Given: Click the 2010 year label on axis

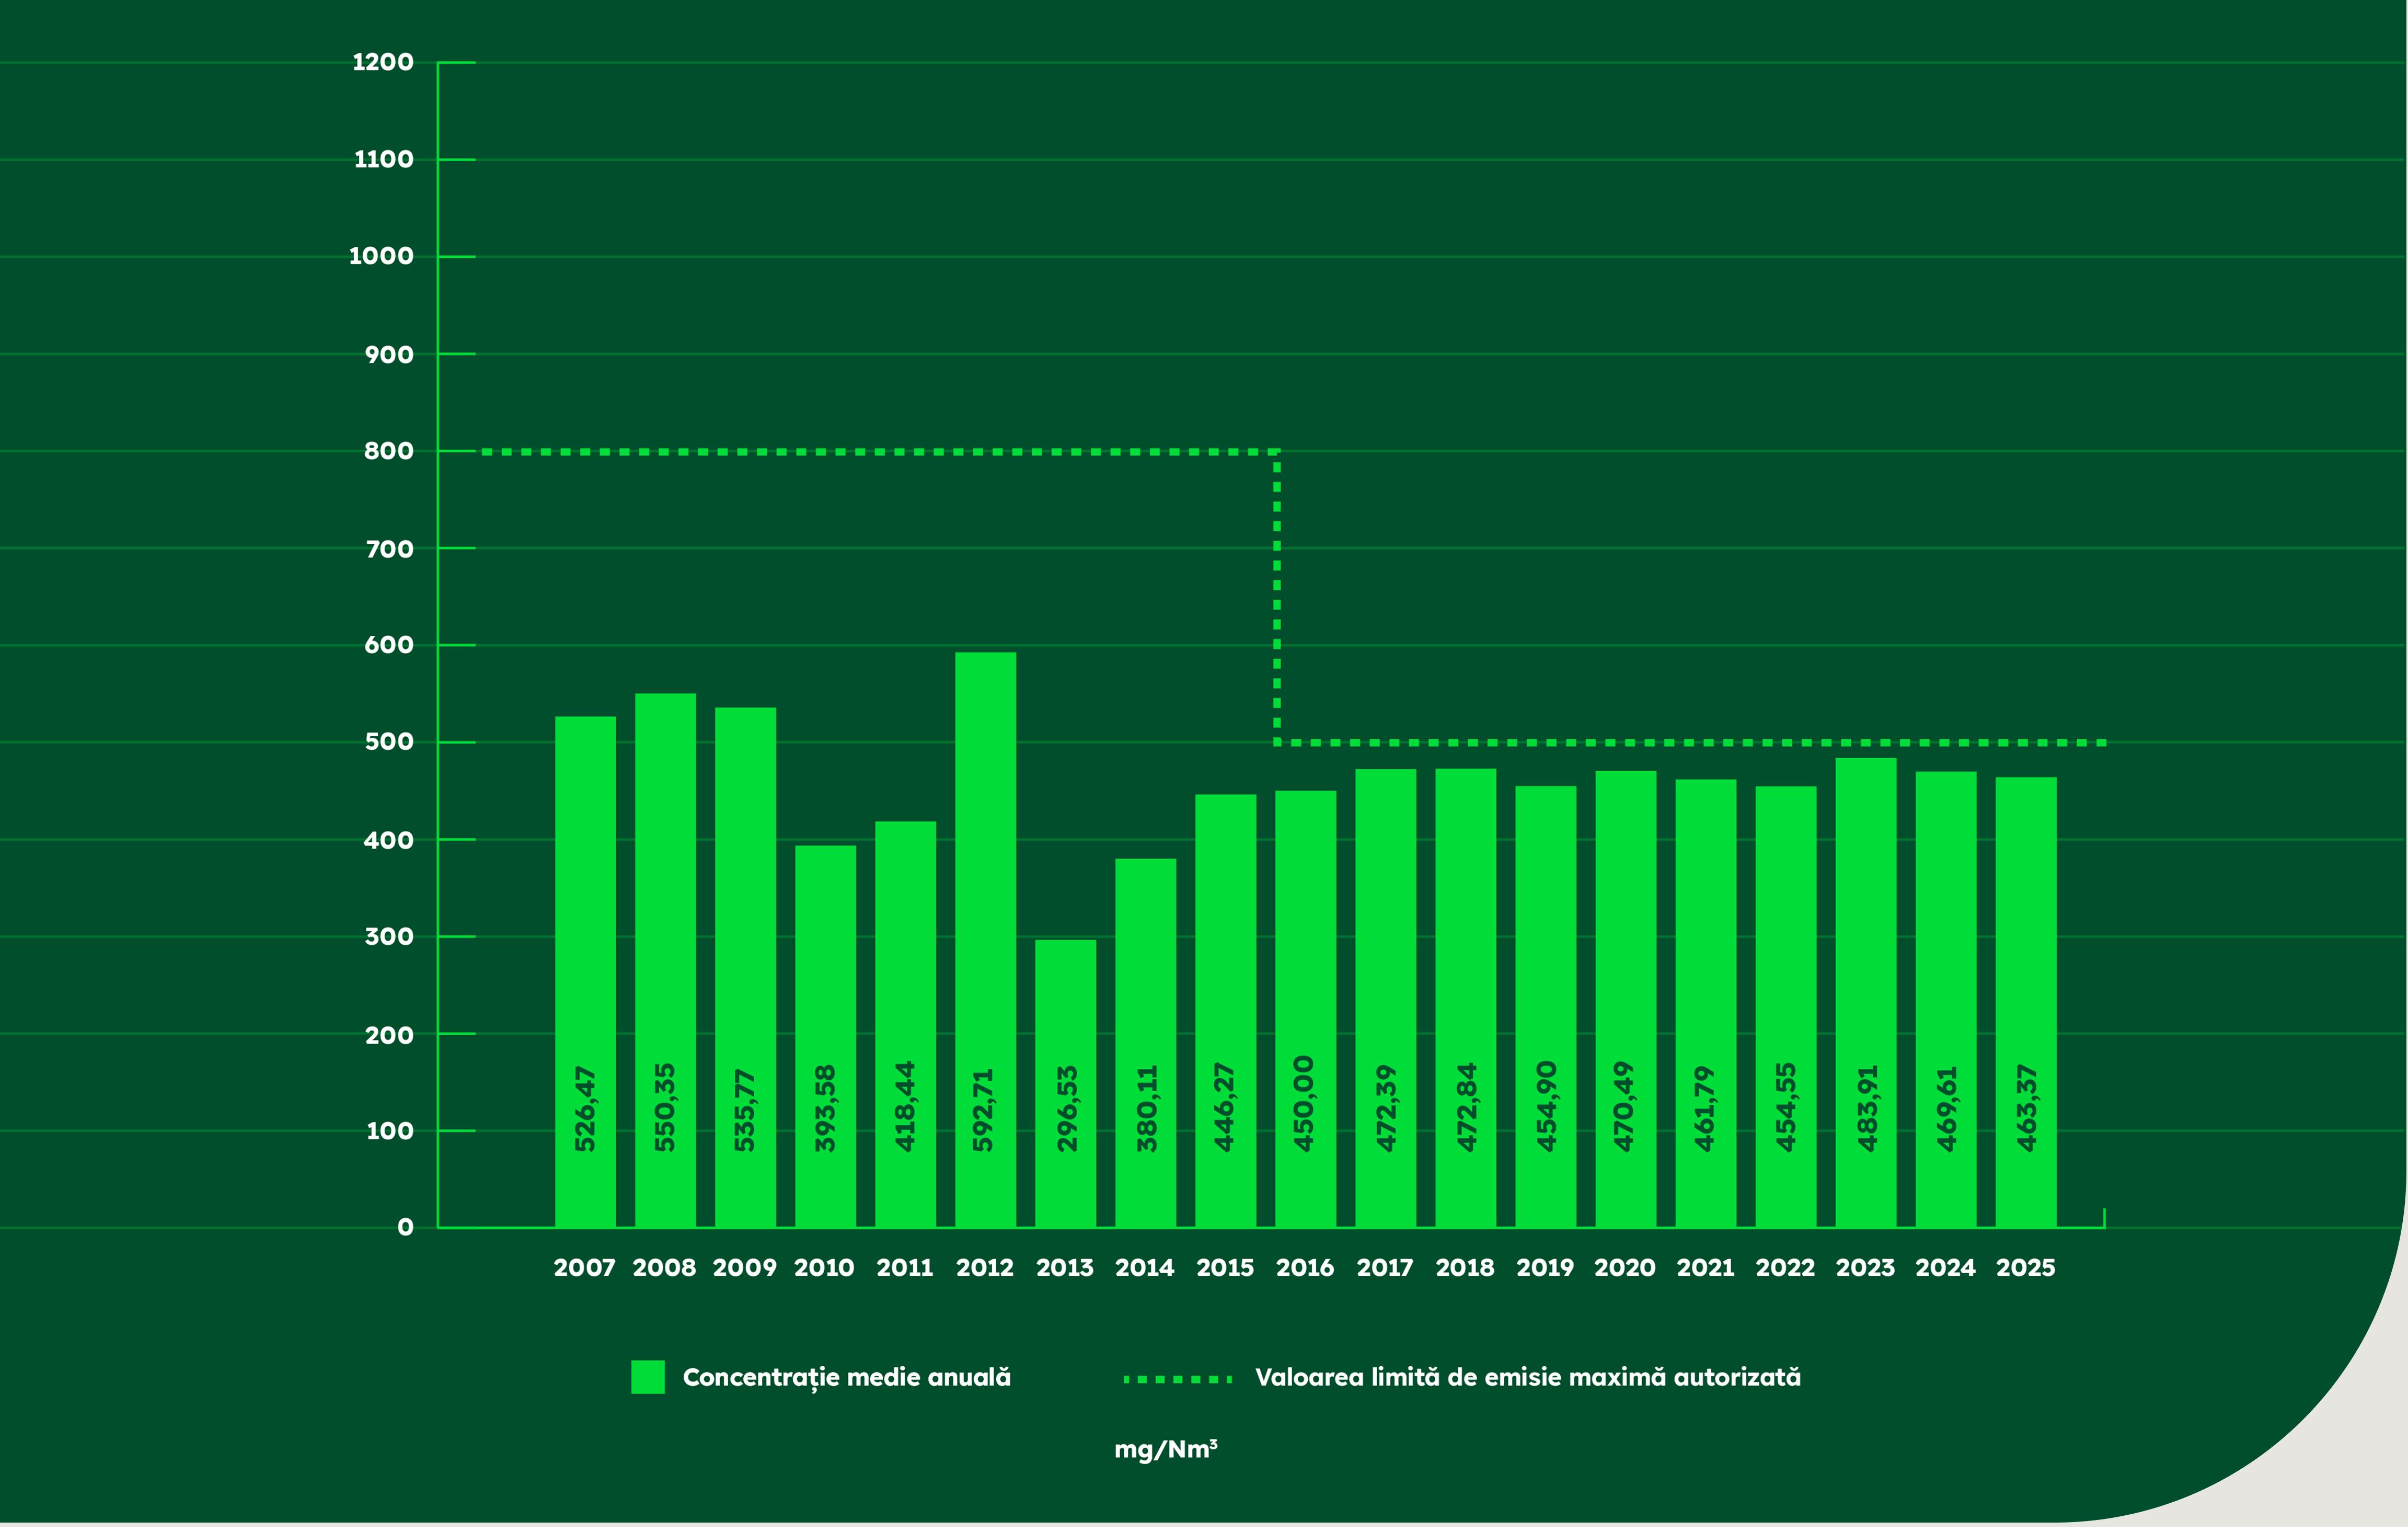Looking at the screenshot, I should tap(824, 1268).
